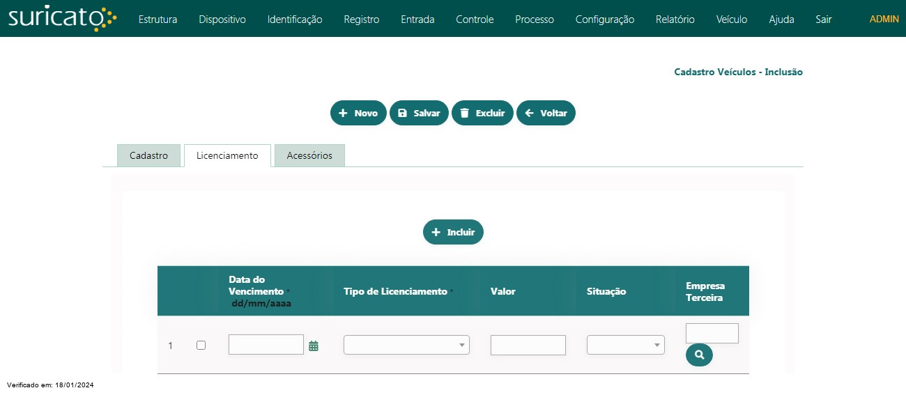Open the Relatório menu
This screenshot has height=395, width=906.
click(x=675, y=20)
